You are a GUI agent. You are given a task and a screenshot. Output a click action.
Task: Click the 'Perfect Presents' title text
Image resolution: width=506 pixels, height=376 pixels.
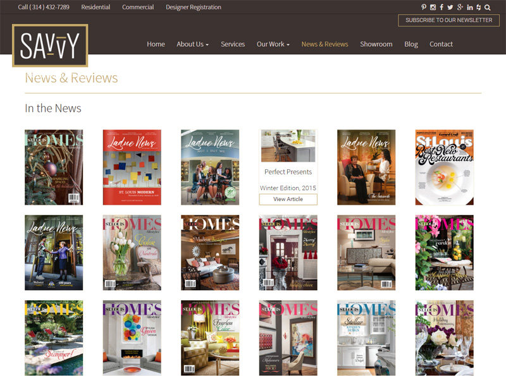(288, 172)
